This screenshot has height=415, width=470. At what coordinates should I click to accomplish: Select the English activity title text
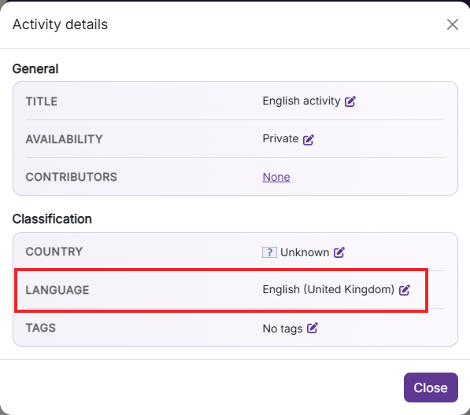(302, 101)
